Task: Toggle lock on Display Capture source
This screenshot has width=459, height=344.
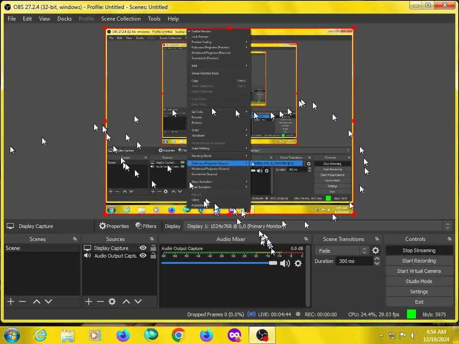Action: pyautogui.click(x=153, y=248)
